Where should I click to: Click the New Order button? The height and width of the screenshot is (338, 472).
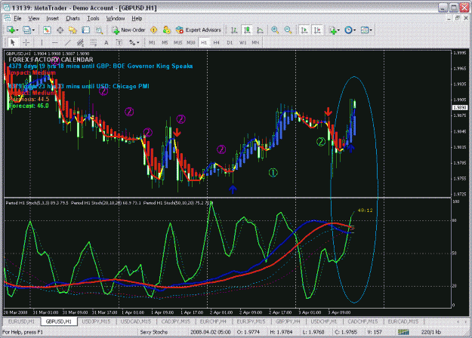tap(128, 30)
